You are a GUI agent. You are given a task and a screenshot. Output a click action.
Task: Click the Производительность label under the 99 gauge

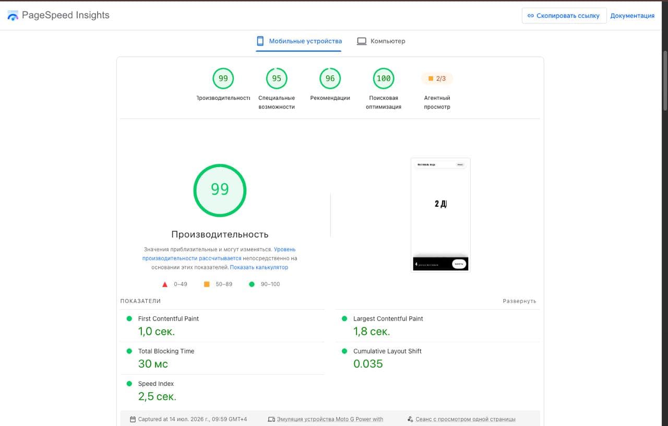point(223,98)
